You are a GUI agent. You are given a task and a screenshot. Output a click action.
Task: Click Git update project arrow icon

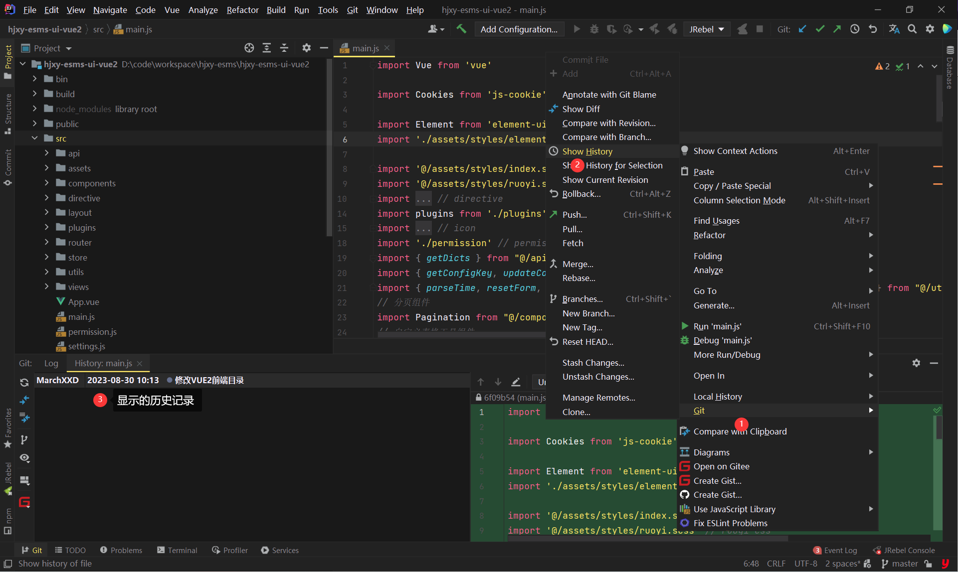[802, 29]
